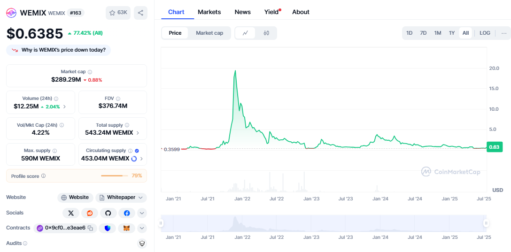Set chart range to 1M

tap(438, 33)
